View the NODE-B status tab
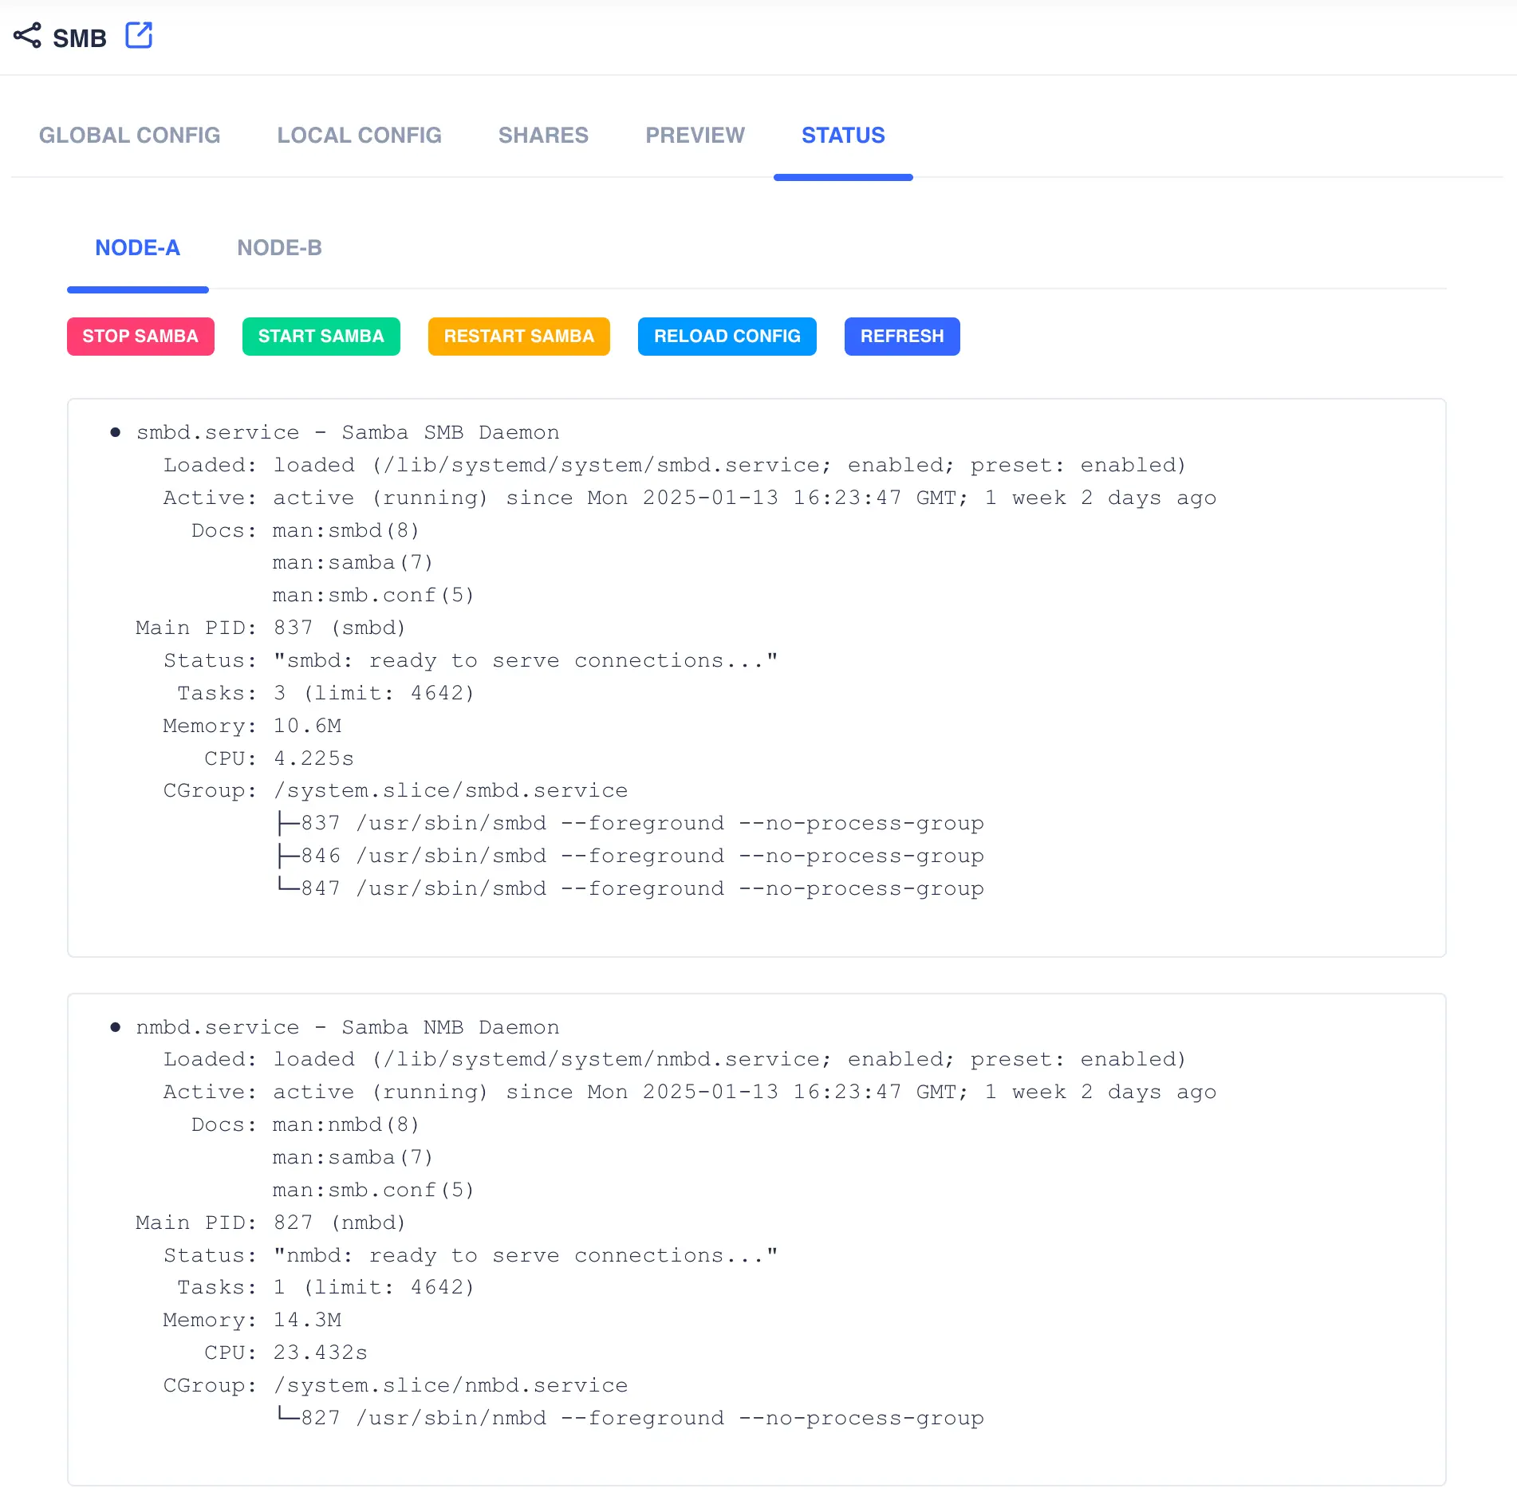 point(279,248)
